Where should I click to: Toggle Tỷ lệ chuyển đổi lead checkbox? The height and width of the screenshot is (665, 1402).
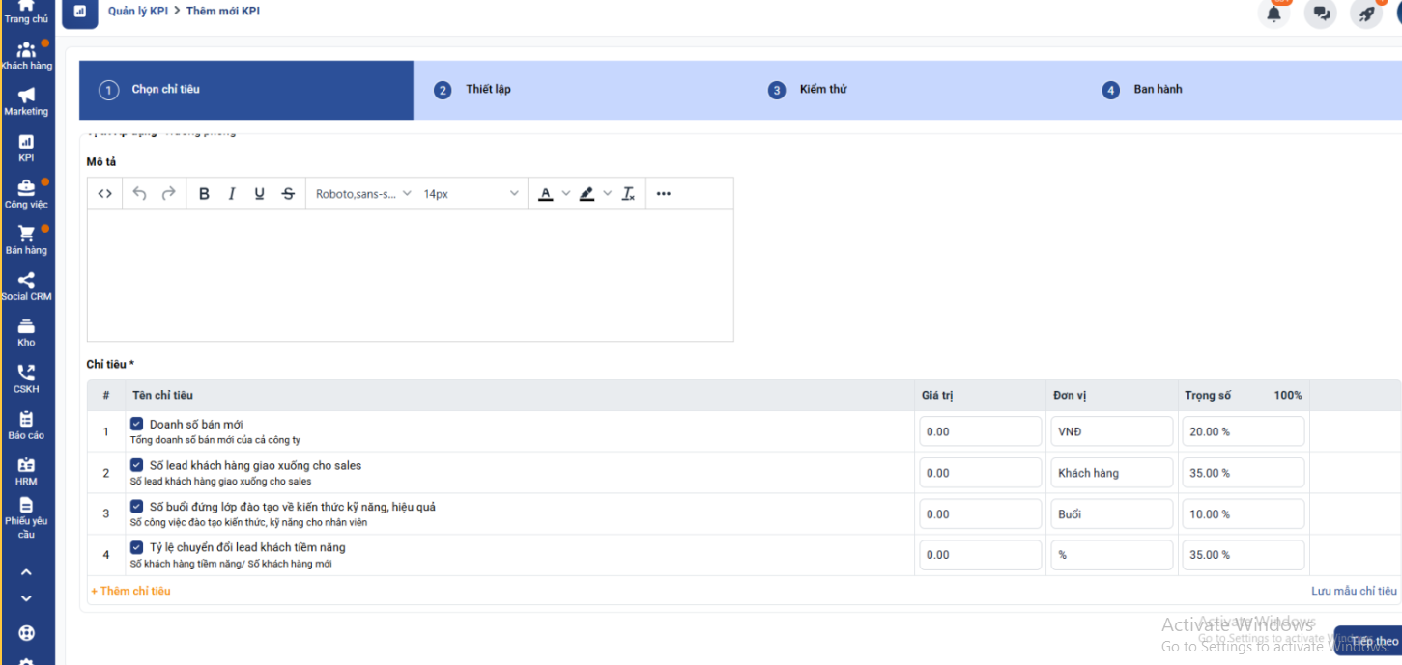point(137,547)
